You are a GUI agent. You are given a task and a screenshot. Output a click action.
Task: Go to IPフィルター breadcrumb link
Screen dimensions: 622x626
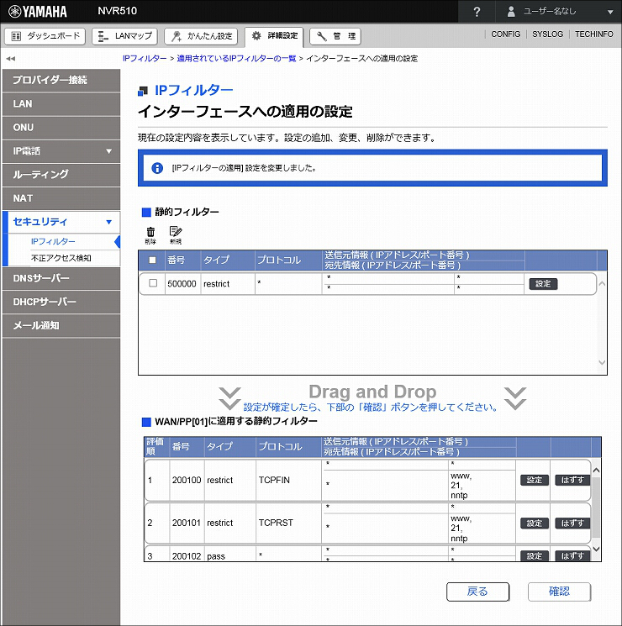pyautogui.click(x=145, y=59)
